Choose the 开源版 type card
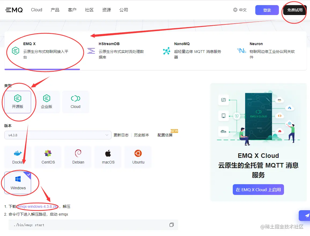This screenshot has height=236, width=310. [18, 102]
